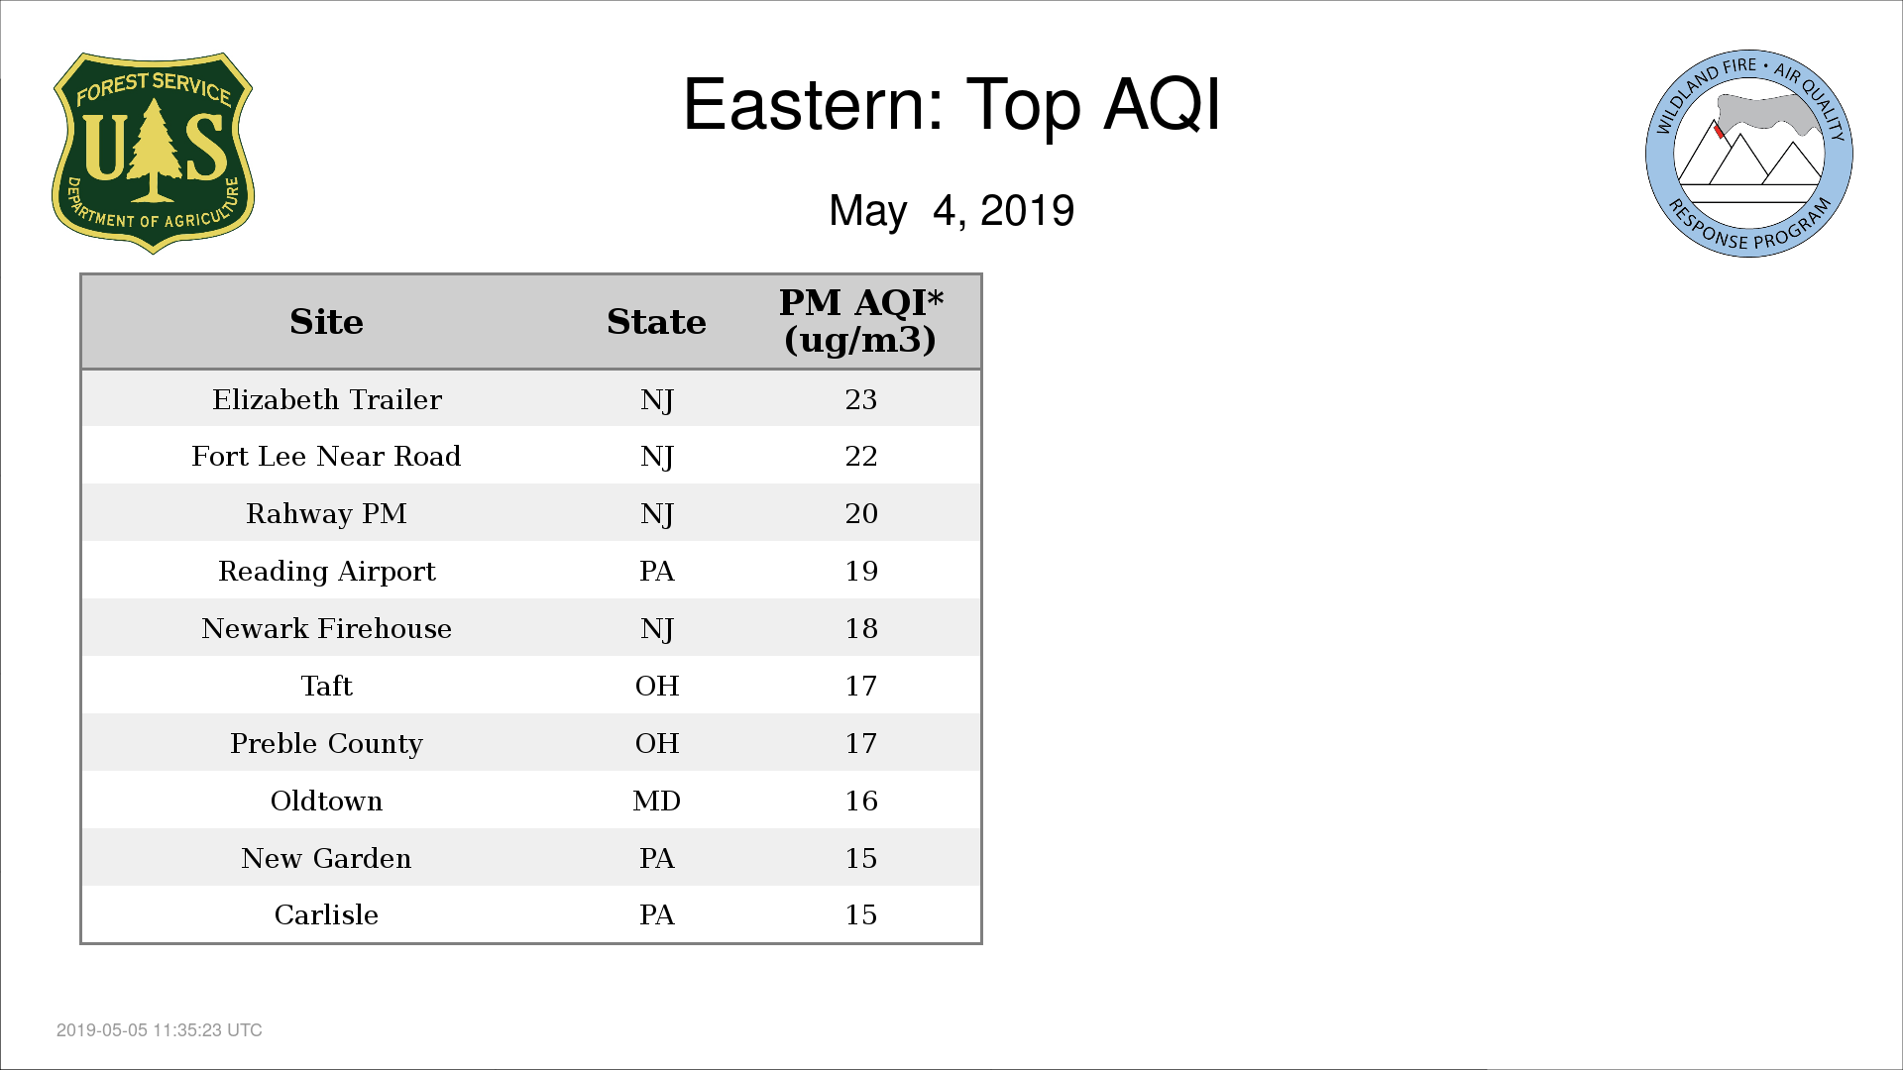1903x1070 pixels.
Task: Click the PM AQI* (ug/m3) column header
Action: pos(860,321)
